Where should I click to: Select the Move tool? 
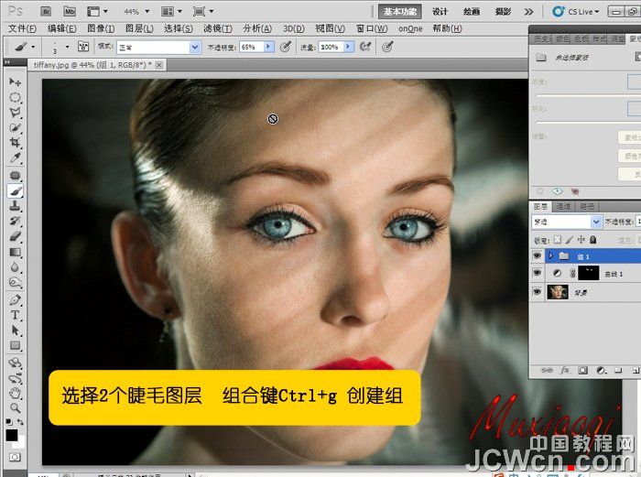click(15, 82)
